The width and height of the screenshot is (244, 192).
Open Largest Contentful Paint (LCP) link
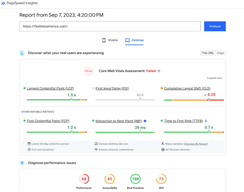click(50, 89)
